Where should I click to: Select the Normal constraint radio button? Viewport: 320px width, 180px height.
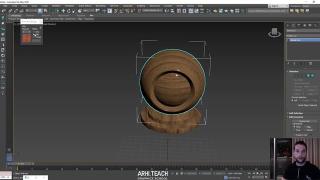coord(304,130)
